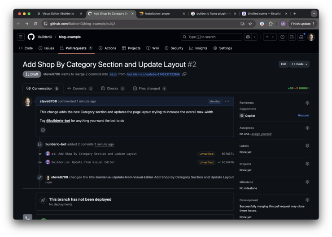
Task: Open the Milestone gear settings
Action: [307, 182]
